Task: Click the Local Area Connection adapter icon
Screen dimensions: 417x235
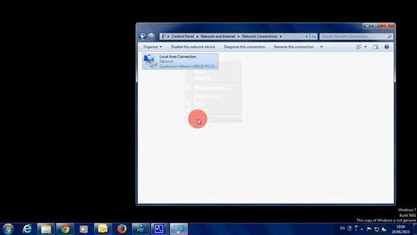Action: (x=151, y=61)
